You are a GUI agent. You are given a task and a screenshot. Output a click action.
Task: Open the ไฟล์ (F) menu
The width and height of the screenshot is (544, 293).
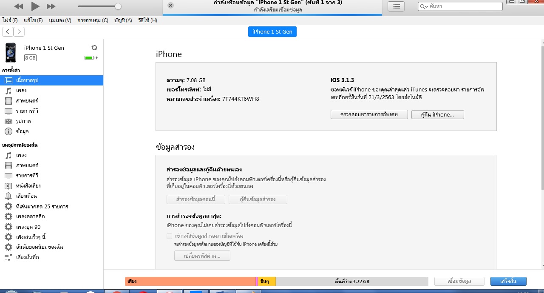tap(10, 20)
